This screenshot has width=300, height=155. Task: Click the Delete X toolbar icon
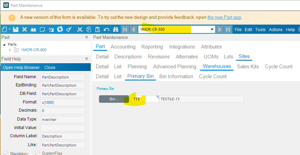pyautogui.click(x=25, y=29)
